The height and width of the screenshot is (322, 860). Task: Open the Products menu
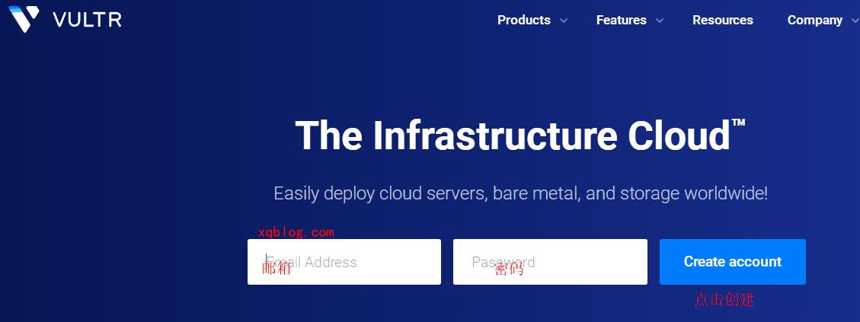(524, 21)
